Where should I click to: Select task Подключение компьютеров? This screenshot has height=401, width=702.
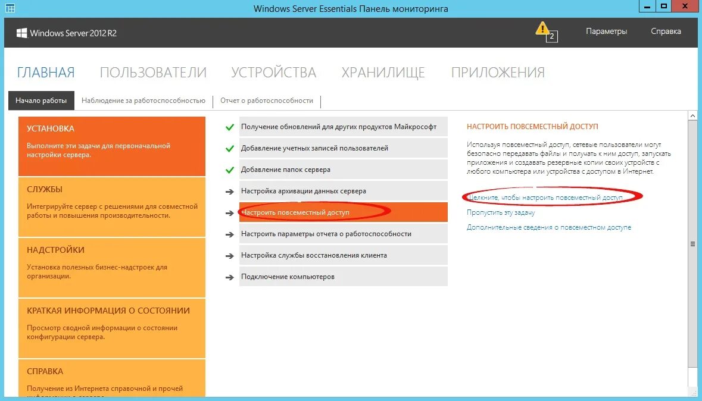pyautogui.click(x=344, y=277)
